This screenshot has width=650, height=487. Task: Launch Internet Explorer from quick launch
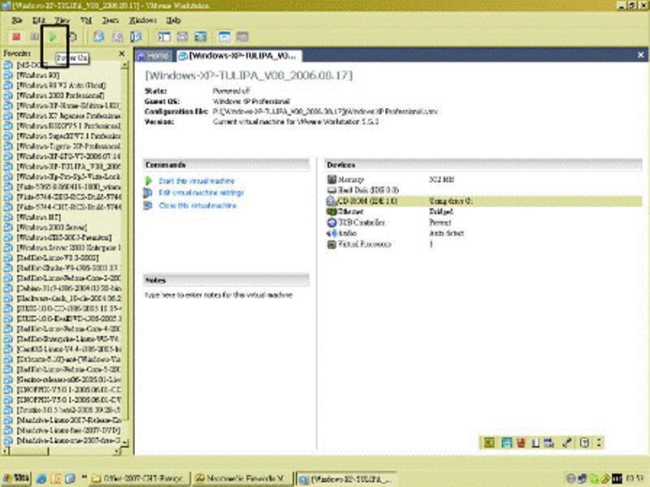41,479
